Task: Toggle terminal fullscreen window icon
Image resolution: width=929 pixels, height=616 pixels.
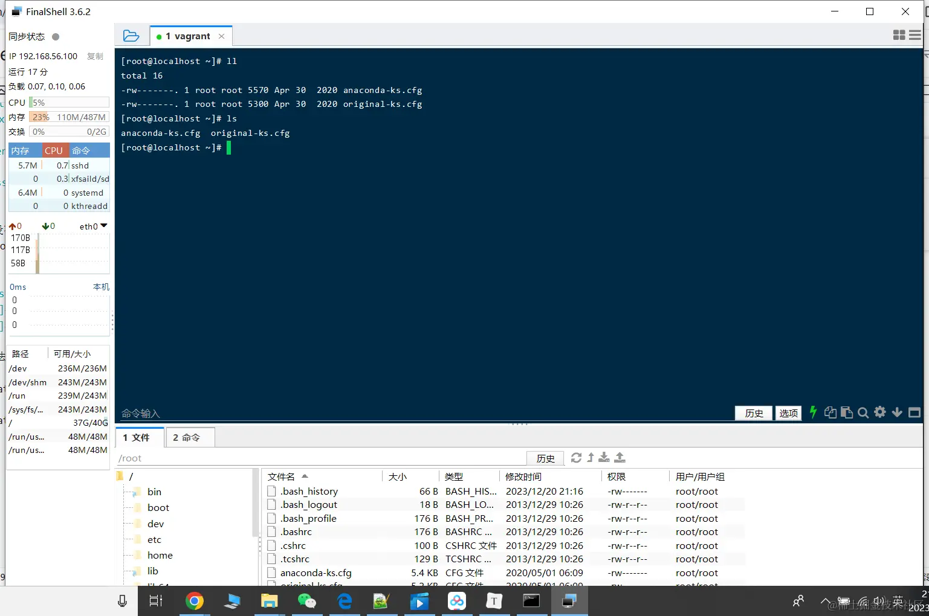Action: pyautogui.click(x=914, y=412)
